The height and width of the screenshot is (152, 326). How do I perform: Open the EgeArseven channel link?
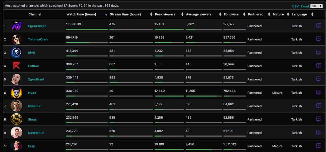[37, 26]
